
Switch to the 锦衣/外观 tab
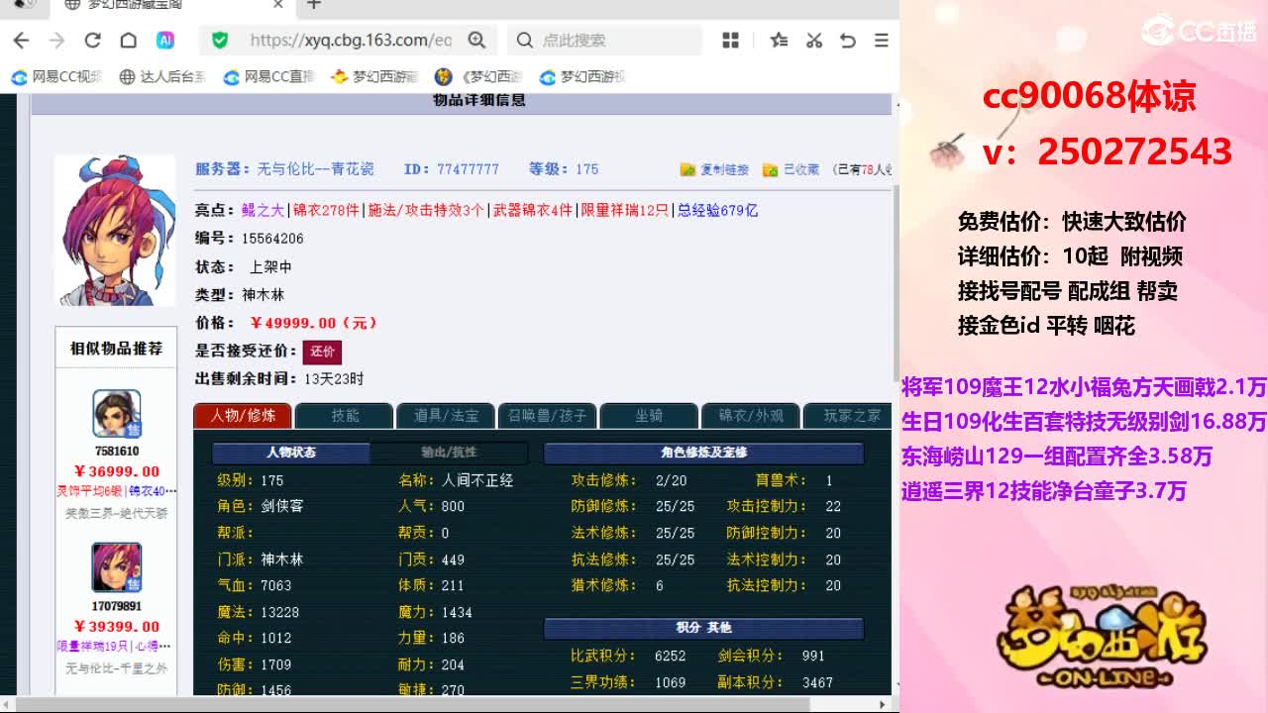click(750, 416)
